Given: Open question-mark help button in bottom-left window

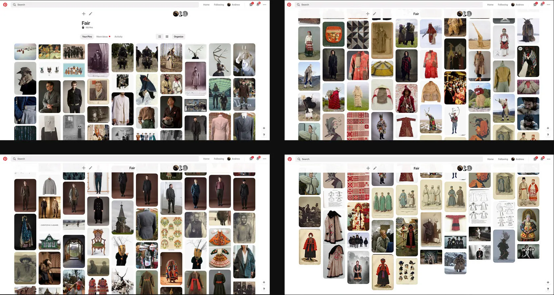Looking at the screenshot, I should [264, 289].
